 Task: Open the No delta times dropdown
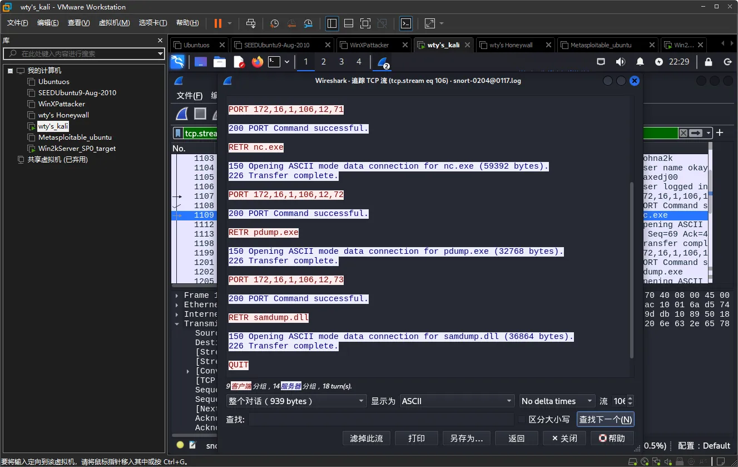tap(557, 401)
